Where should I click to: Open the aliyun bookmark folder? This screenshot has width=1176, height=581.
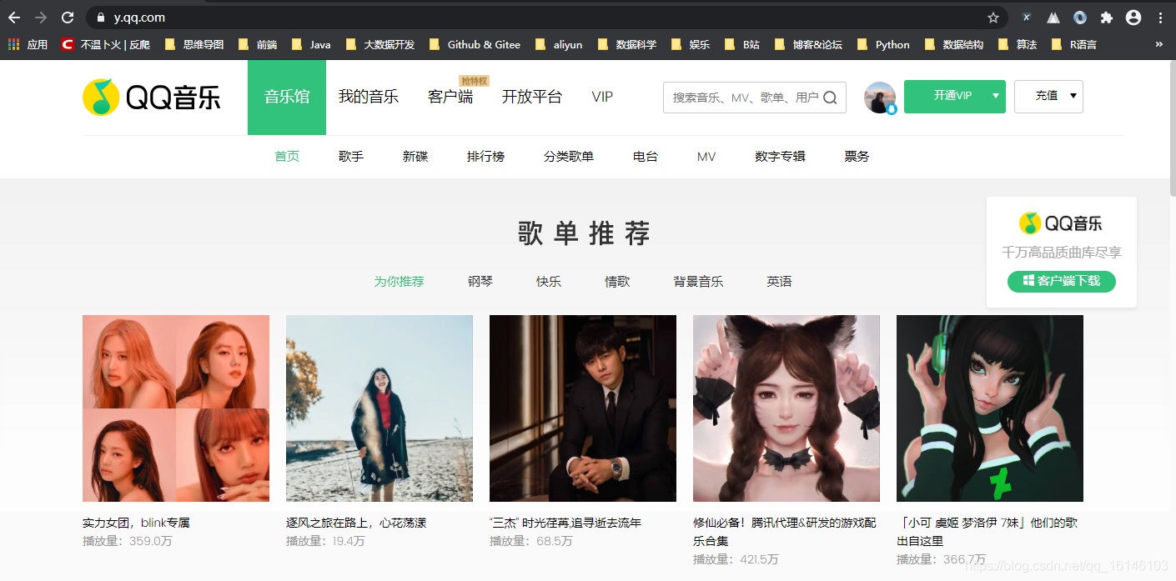point(559,45)
